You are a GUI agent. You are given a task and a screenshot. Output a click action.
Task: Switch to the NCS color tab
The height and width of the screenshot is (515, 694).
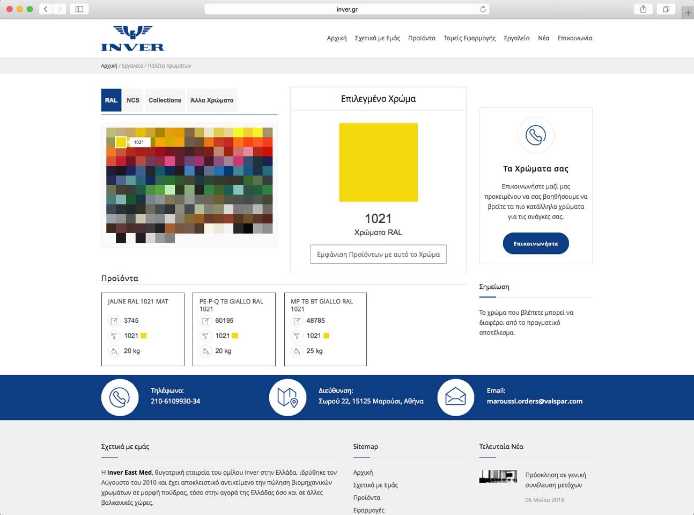point(133,100)
